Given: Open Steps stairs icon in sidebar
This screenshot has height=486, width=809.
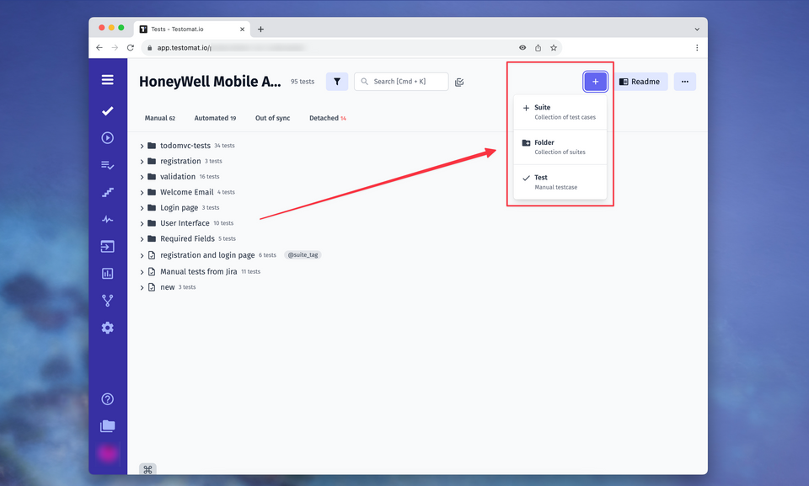Looking at the screenshot, I should (x=107, y=192).
